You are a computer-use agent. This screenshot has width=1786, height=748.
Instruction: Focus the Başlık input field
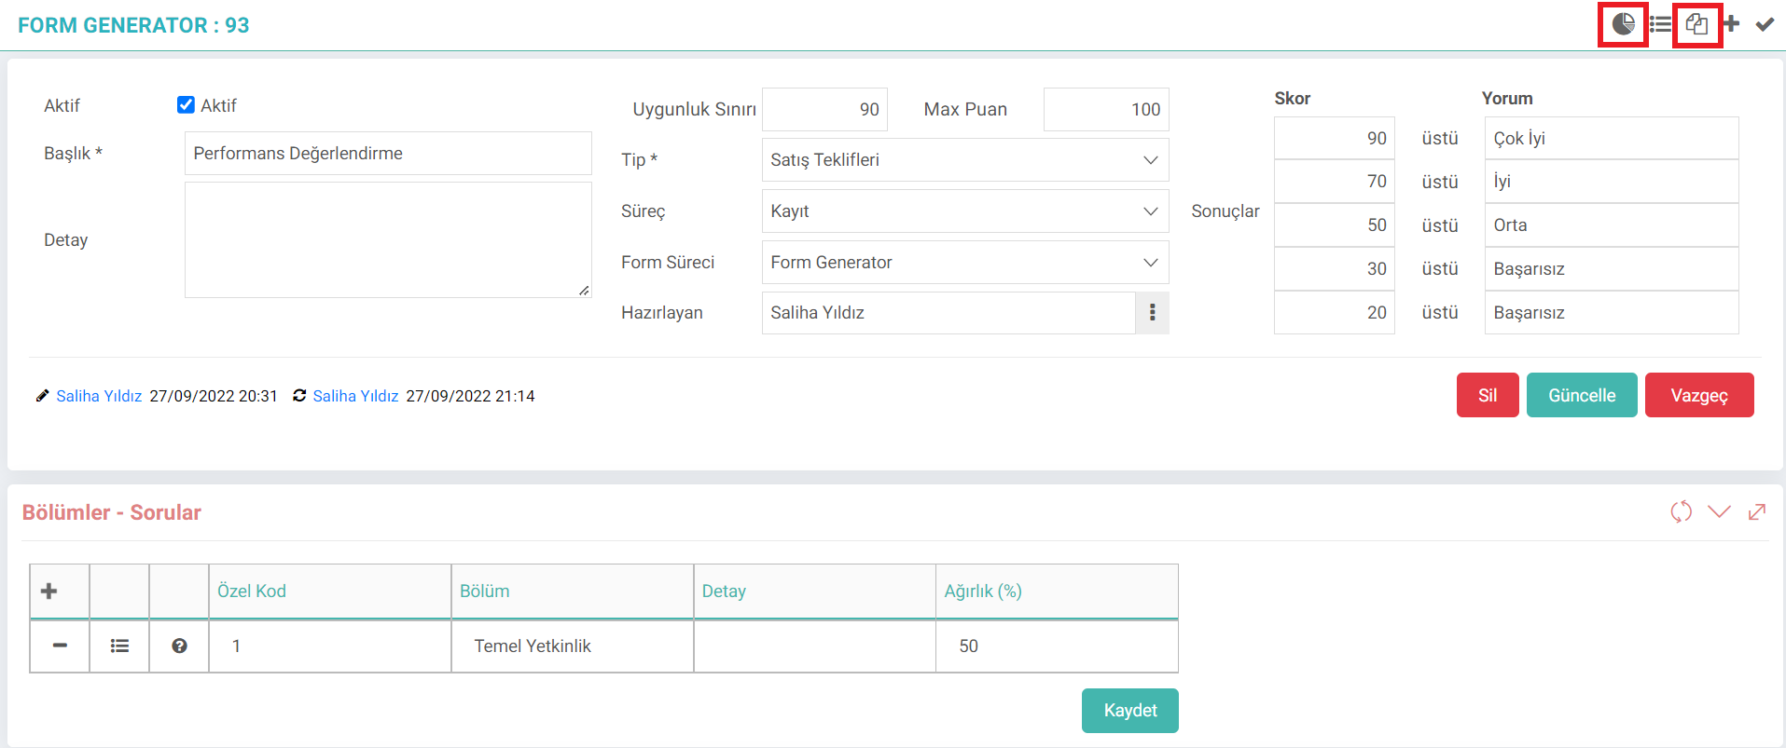[388, 154]
